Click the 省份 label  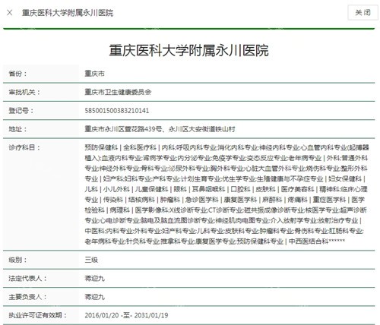click(17, 74)
